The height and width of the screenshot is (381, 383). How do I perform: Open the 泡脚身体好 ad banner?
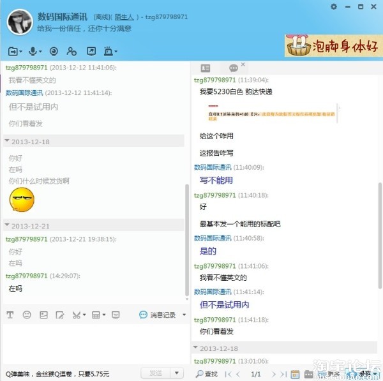tap(334, 46)
